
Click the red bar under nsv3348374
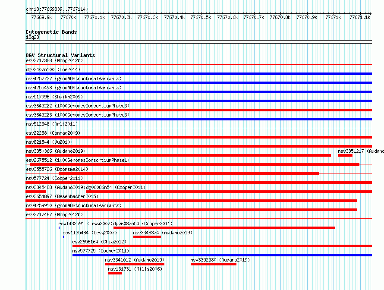tap(147, 237)
